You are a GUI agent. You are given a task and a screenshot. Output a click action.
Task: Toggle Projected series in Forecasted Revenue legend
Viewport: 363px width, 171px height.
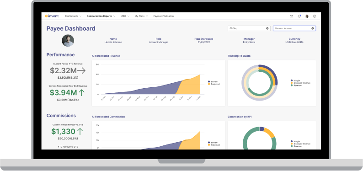point(214,84)
